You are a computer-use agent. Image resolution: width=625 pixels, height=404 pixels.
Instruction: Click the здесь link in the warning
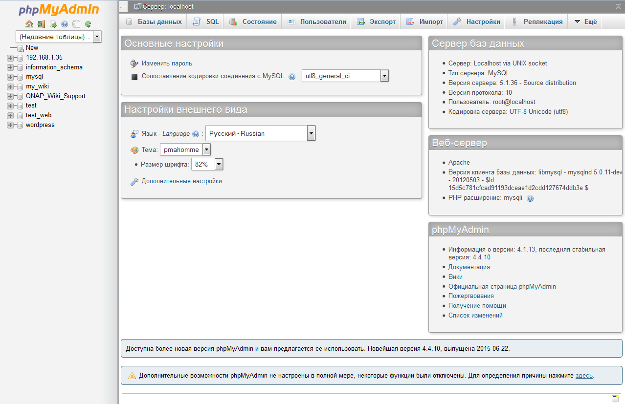tap(584, 376)
